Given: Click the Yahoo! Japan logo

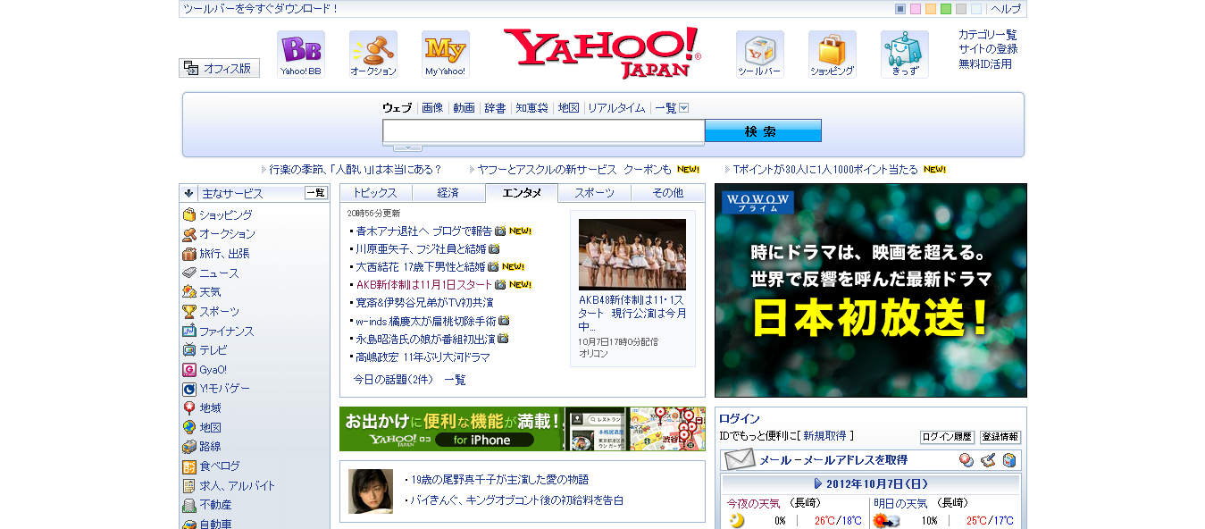Looking at the screenshot, I should [x=602, y=53].
